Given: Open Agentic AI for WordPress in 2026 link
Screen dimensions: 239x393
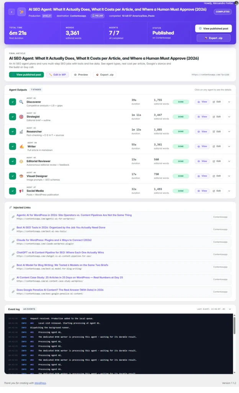Looking at the screenshot, I should tap(74, 215).
